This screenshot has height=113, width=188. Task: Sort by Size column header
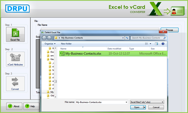[x=153, y=49]
